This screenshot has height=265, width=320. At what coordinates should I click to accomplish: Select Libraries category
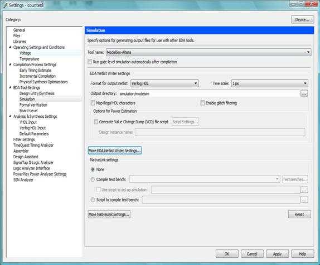pos(20,42)
